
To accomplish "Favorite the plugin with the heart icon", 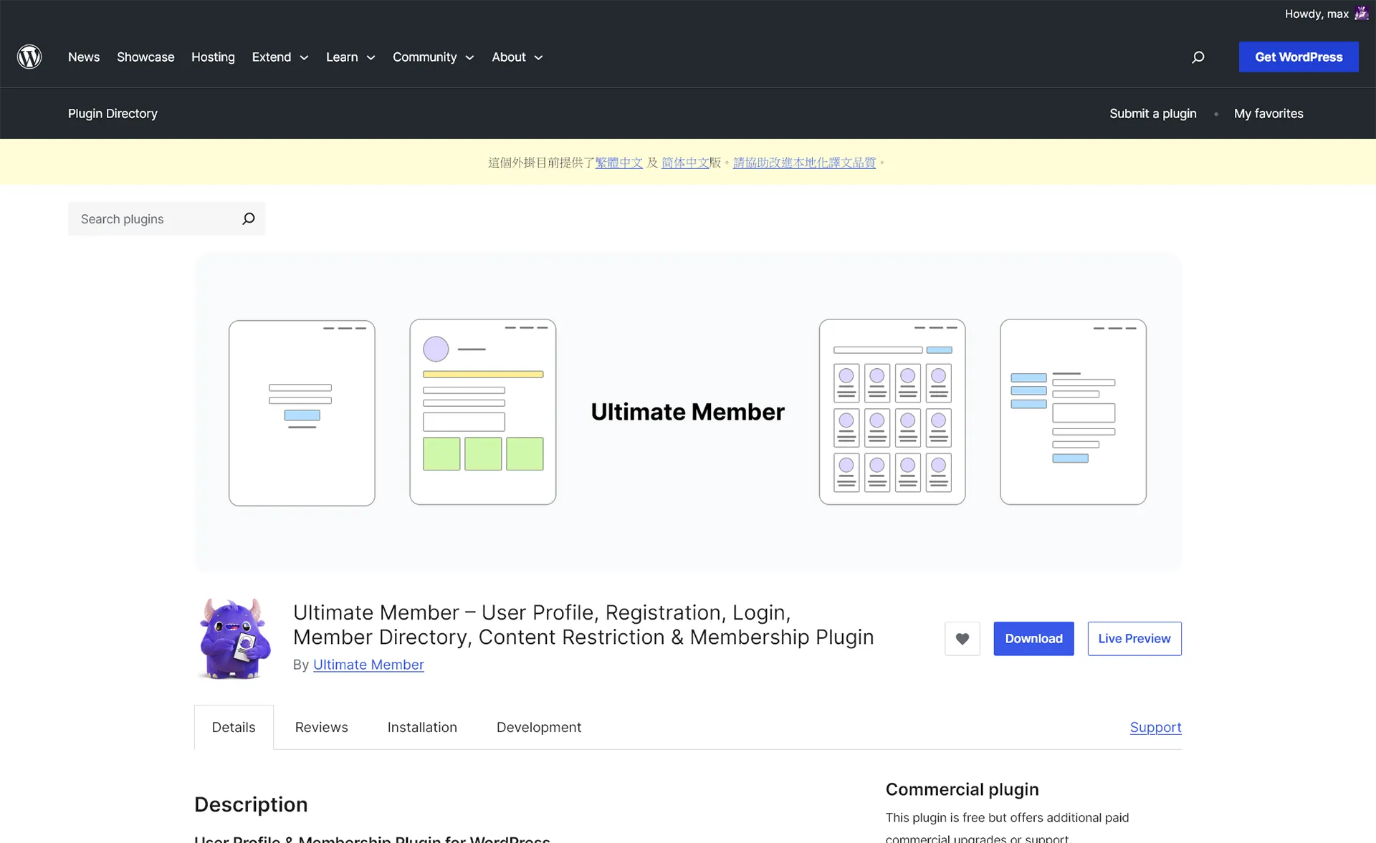I will click(962, 638).
